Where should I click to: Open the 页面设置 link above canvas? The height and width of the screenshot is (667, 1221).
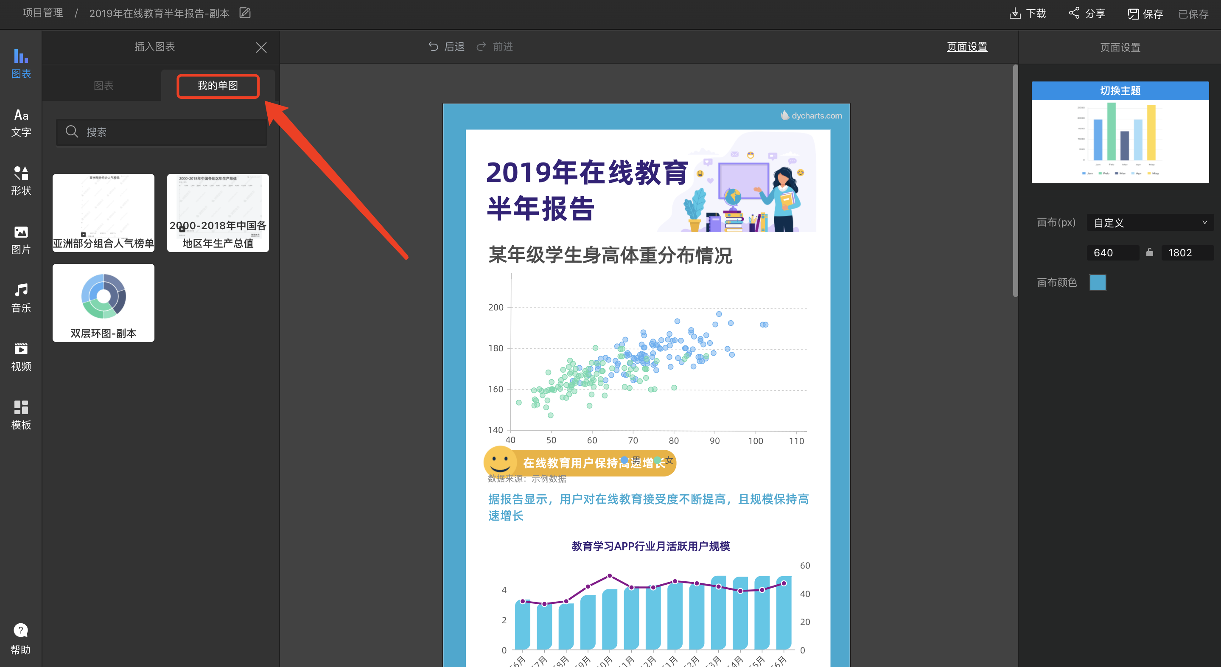click(x=967, y=46)
